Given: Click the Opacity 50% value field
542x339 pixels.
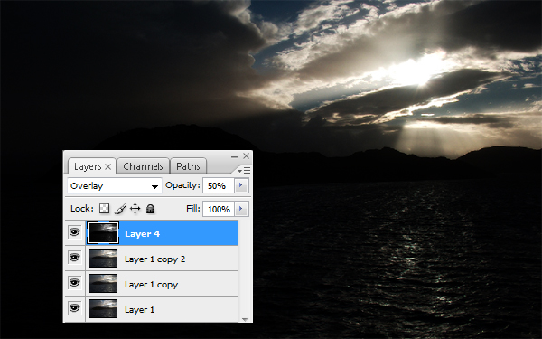Looking at the screenshot, I should pyautogui.click(x=219, y=185).
